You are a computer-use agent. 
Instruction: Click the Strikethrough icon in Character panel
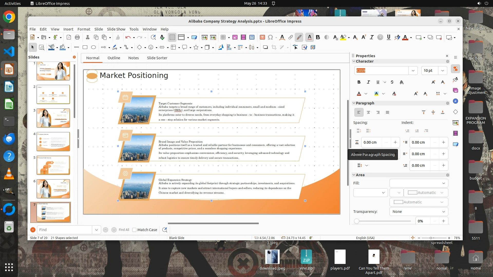pyautogui.click(x=392, y=82)
